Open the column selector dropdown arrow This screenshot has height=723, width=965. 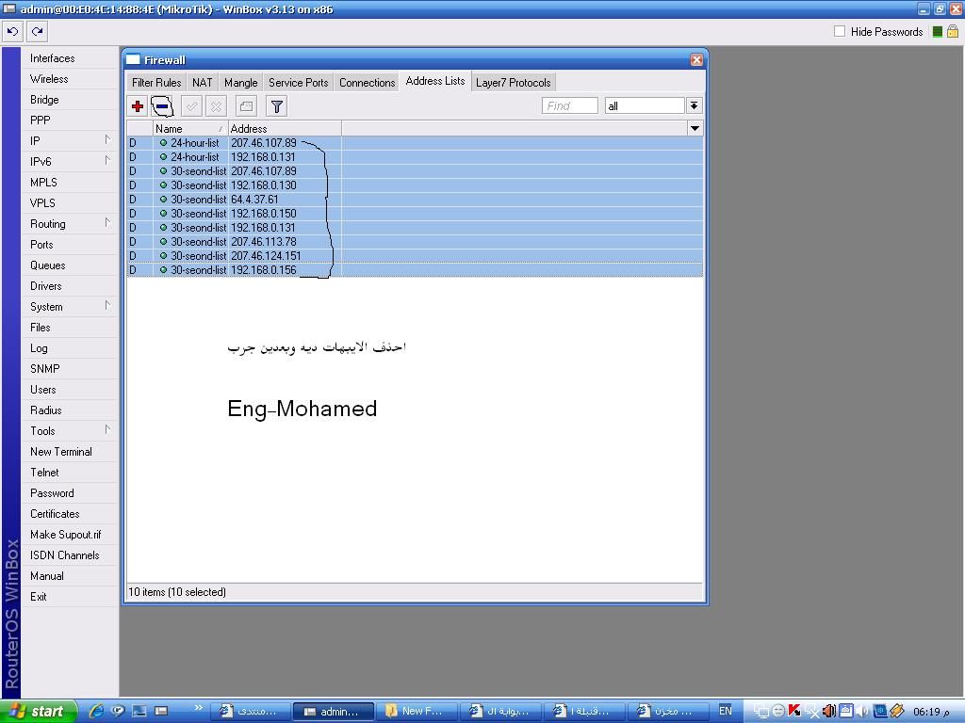click(695, 128)
